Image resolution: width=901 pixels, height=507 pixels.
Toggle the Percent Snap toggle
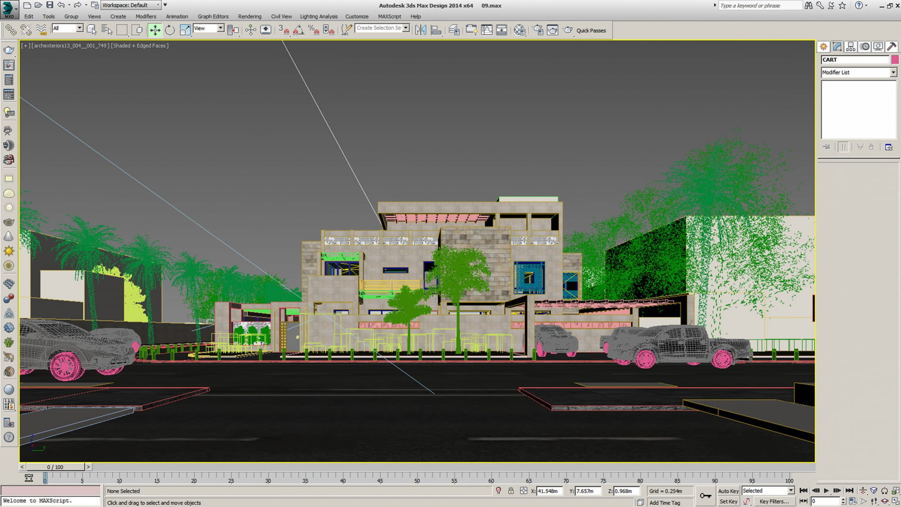click(x=313, y=30)
